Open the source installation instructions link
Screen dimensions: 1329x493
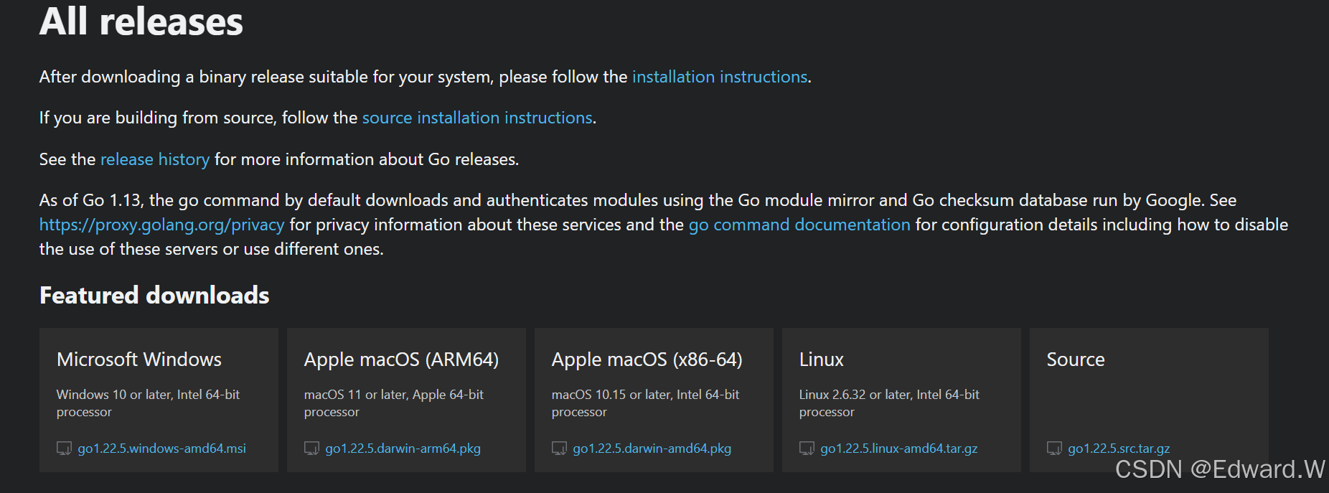pyautogui.click(x=477, y=118)
